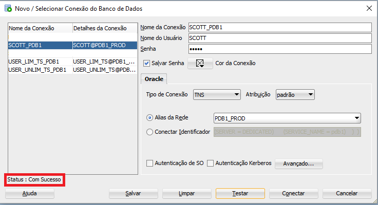Click the Avançado button
Image resolution: width=378 pixels, height=205 pixels.
[299, 164]
